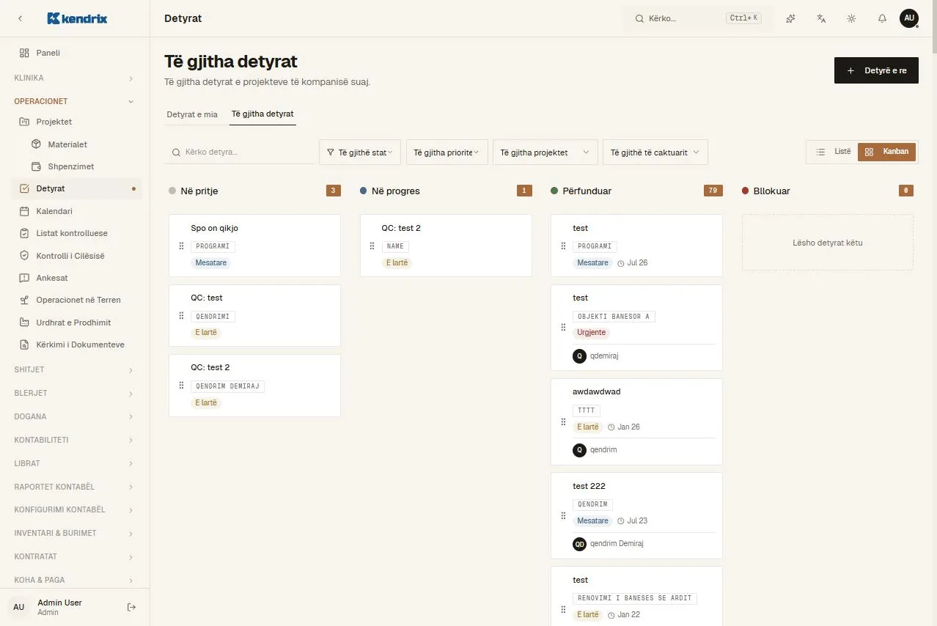Screen dimensions: 937x626
Task: Collapse the OPERACIONET section
Action: tap(75, 101)
